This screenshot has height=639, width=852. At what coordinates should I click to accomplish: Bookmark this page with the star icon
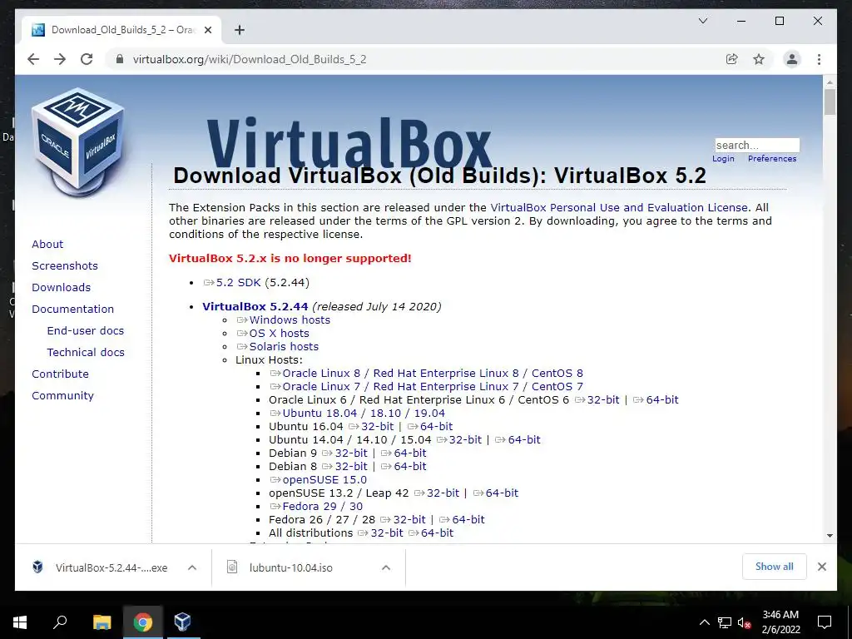pos(759,59)
